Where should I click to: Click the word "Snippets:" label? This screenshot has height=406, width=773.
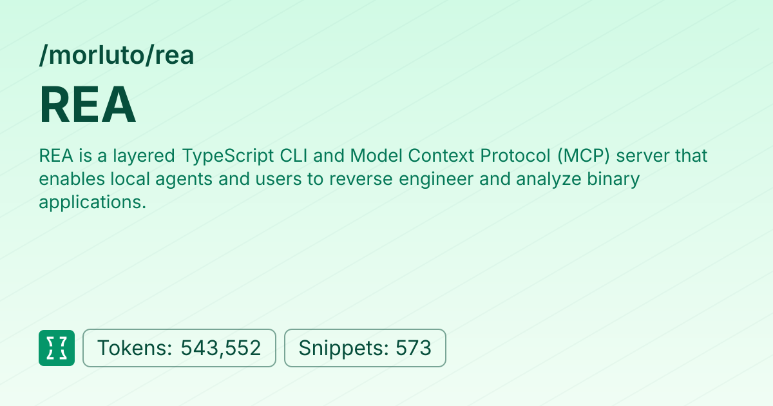343,349
